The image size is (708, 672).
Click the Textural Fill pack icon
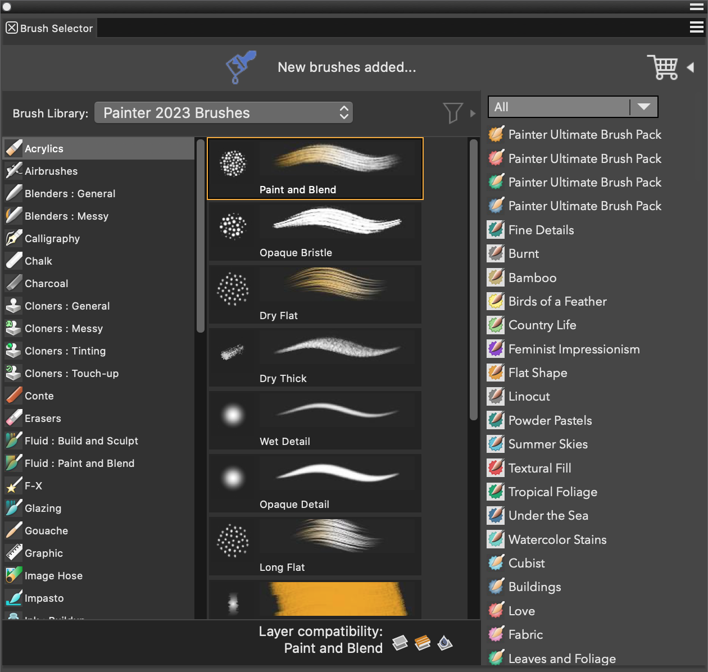[496, 468]
